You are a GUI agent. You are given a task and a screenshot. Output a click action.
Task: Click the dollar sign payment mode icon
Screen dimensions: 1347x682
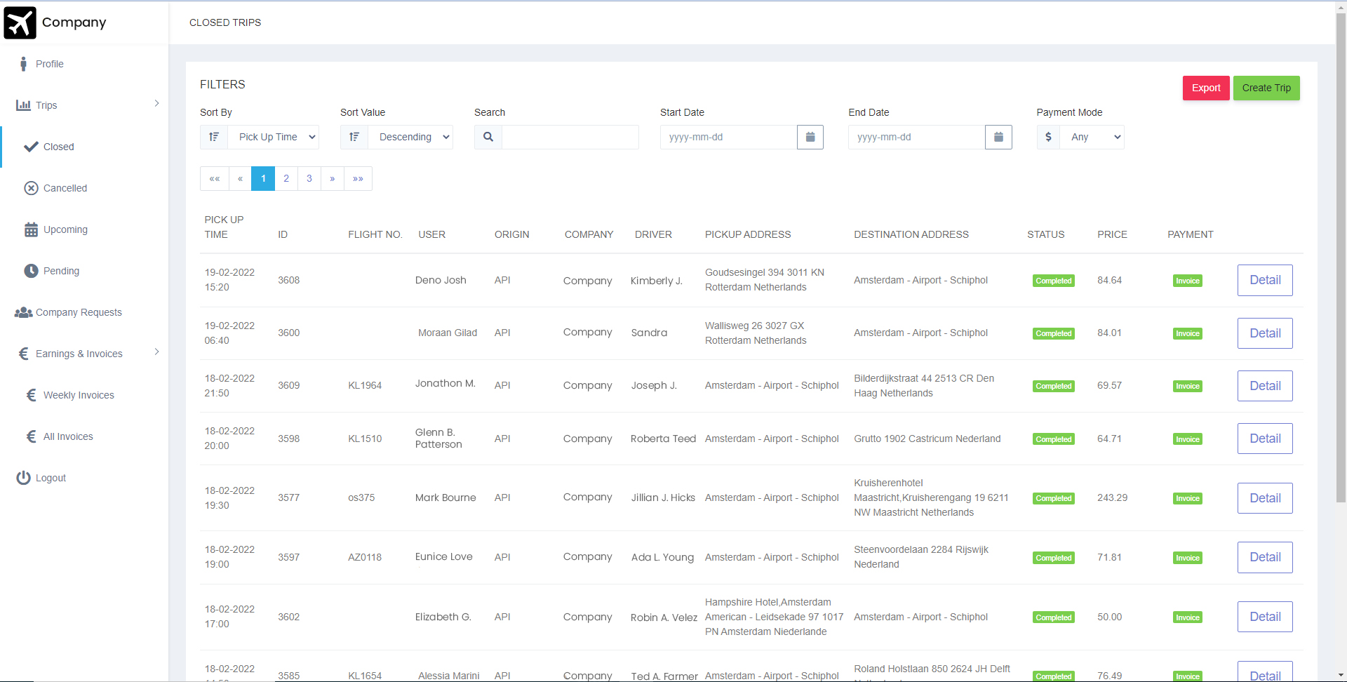pyautogui.click(x=1048, y=138)
